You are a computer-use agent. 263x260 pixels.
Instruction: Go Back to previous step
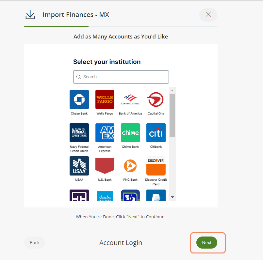[x=35, y=242]
